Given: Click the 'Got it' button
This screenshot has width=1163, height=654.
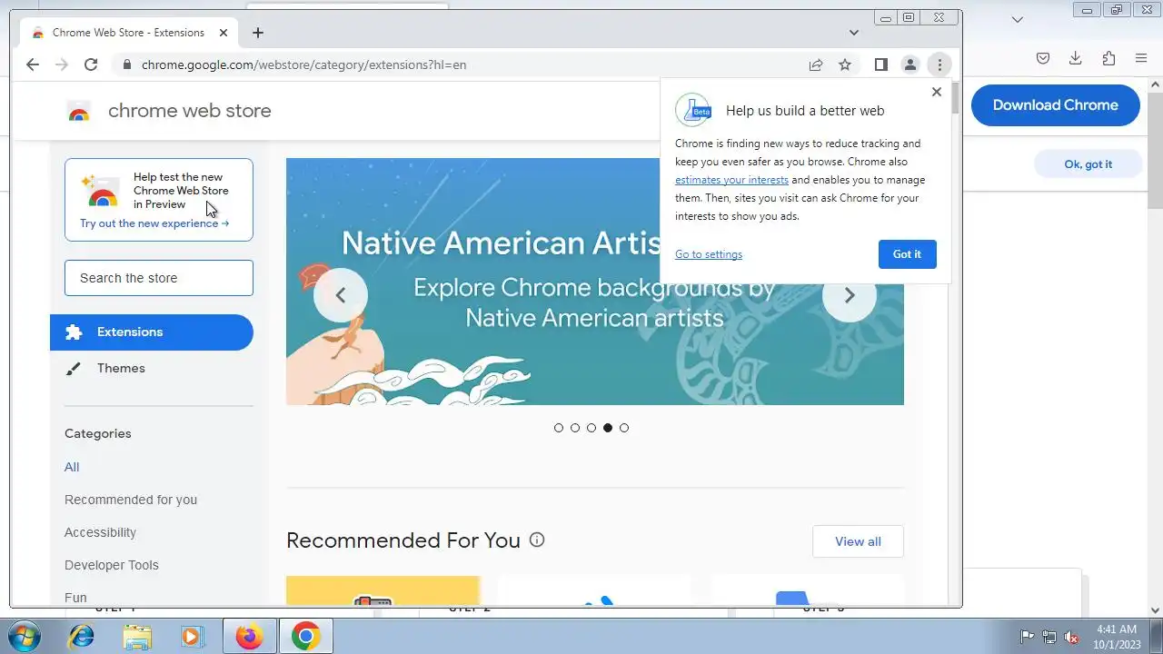Looking at the screenshot, I should (907, 254).
